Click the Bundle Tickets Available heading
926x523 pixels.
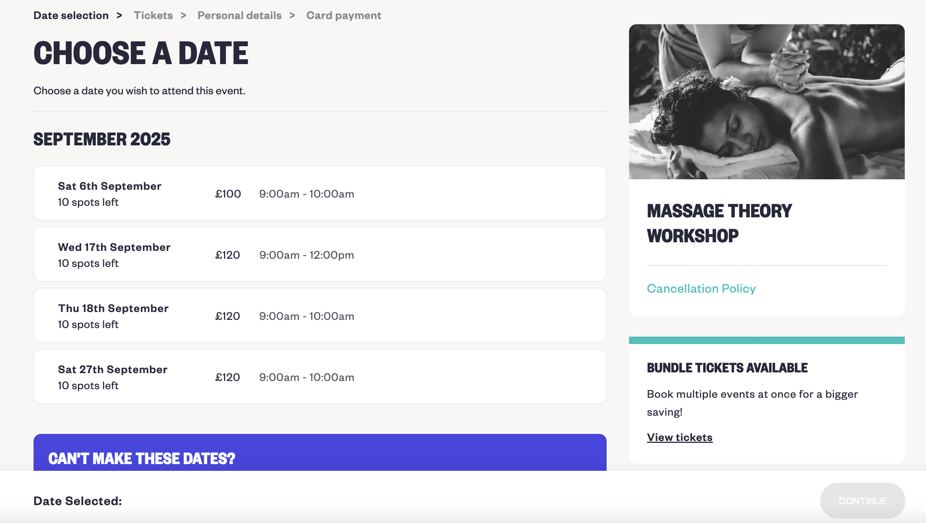click(727, 368)
